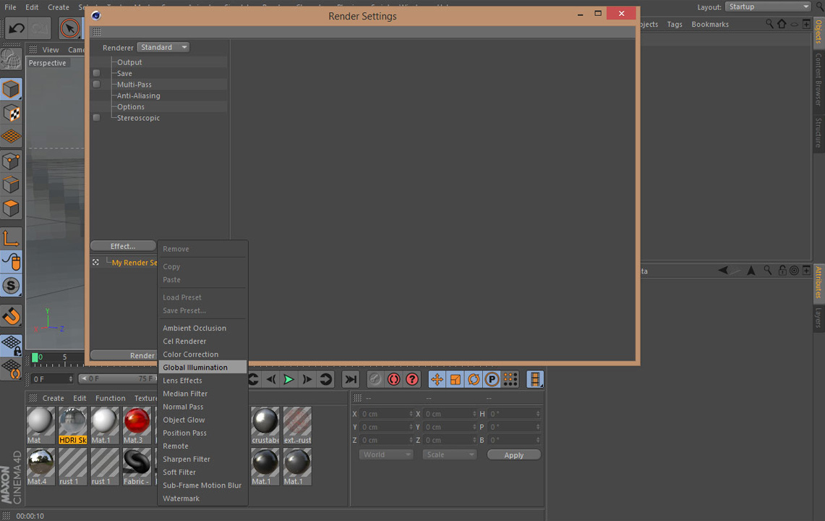Enable the Multi-Pass checkbox

click(96, 84)
